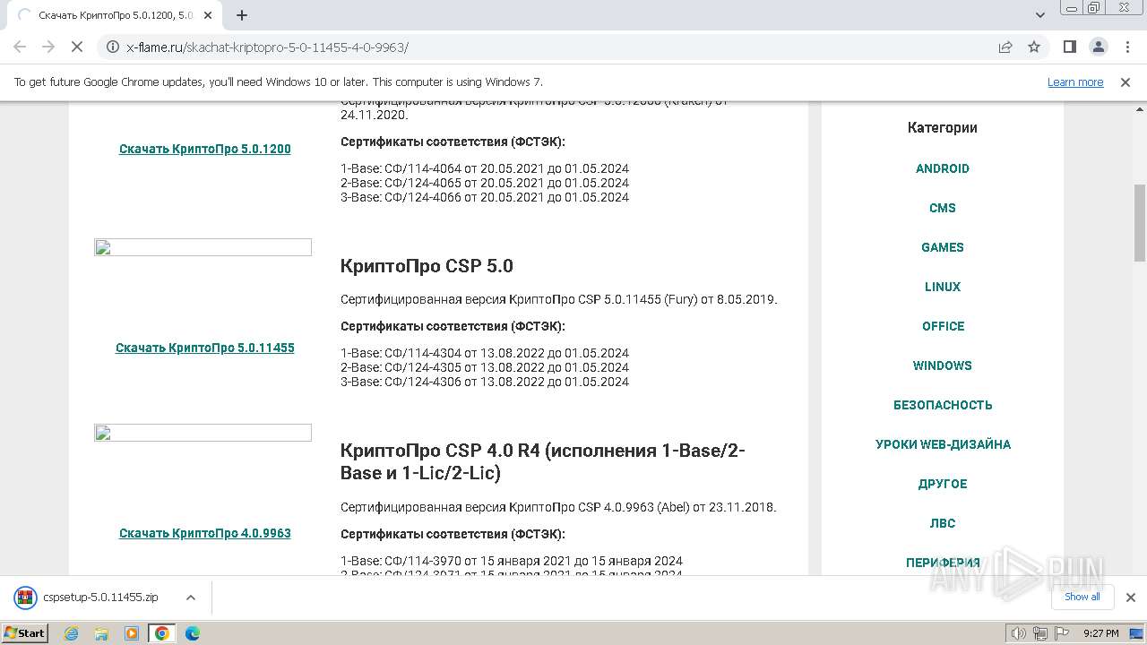The width and height of the screenshot is (1147, 645).
Task: Click the 9:27 PM clock
Action: (x=1101, y=633)
